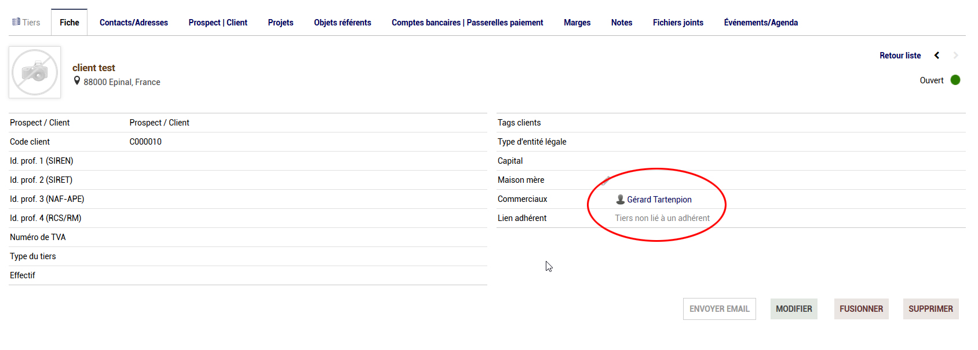Click the green Ouvert status dot

coord(955,80)
